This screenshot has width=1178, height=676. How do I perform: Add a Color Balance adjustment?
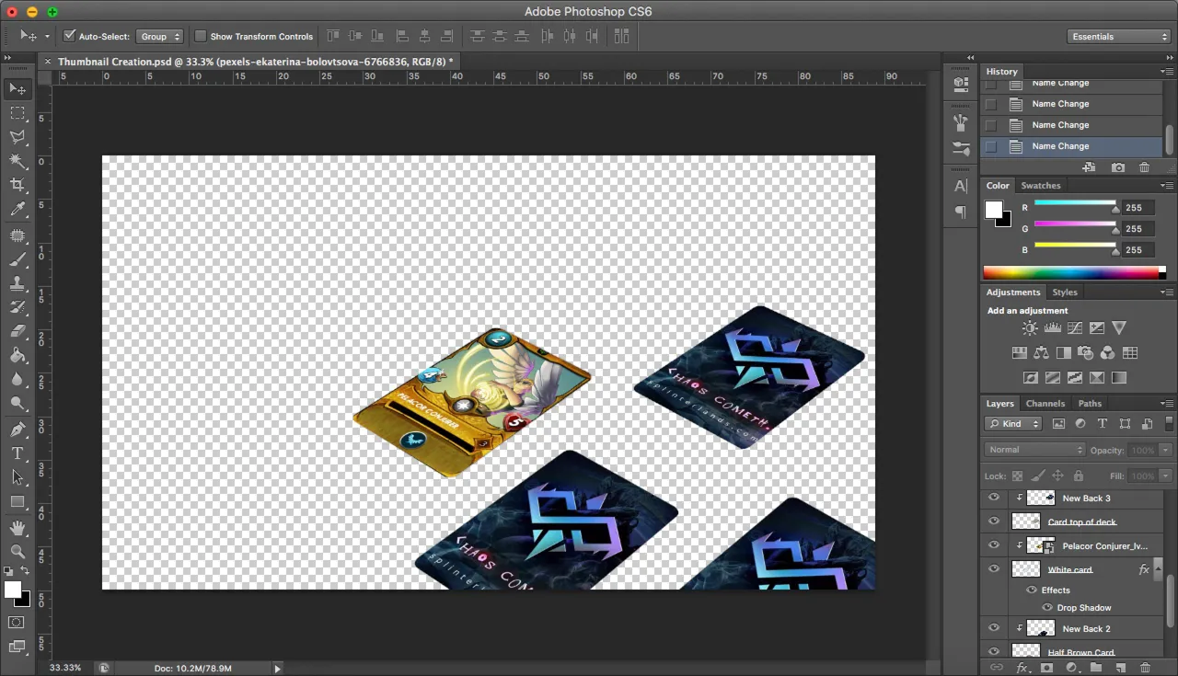[x=1041, y=352]
